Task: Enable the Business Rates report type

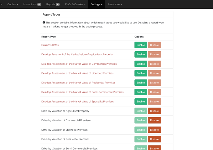Action: 141,45
